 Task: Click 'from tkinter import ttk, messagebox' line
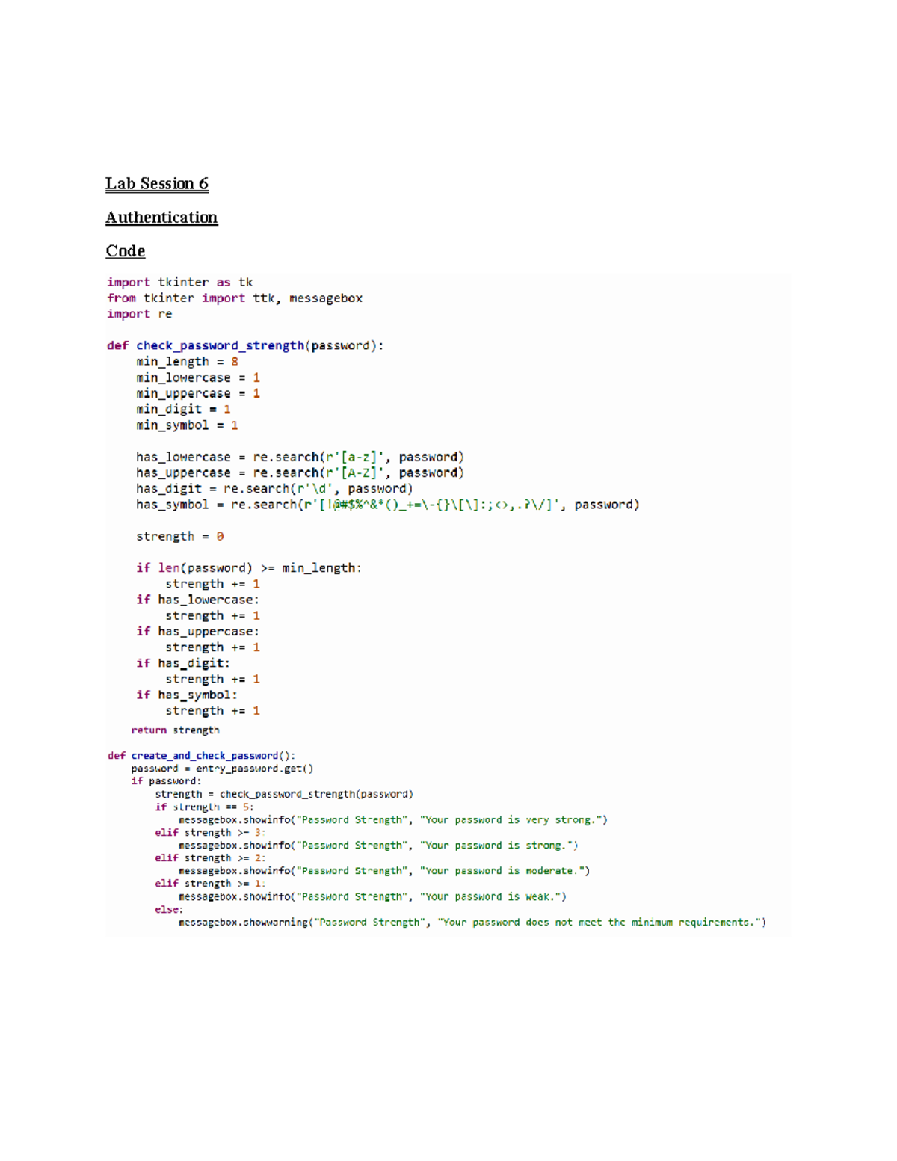[234, 298]
